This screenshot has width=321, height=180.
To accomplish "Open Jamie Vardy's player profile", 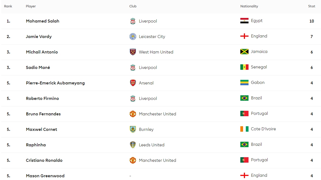I will pos(39,37).
